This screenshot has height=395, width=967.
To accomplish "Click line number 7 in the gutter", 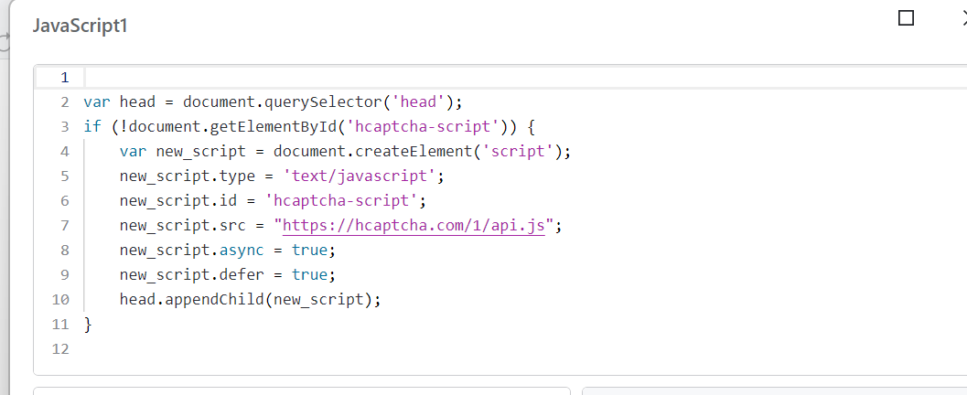I will click(64, 226).
